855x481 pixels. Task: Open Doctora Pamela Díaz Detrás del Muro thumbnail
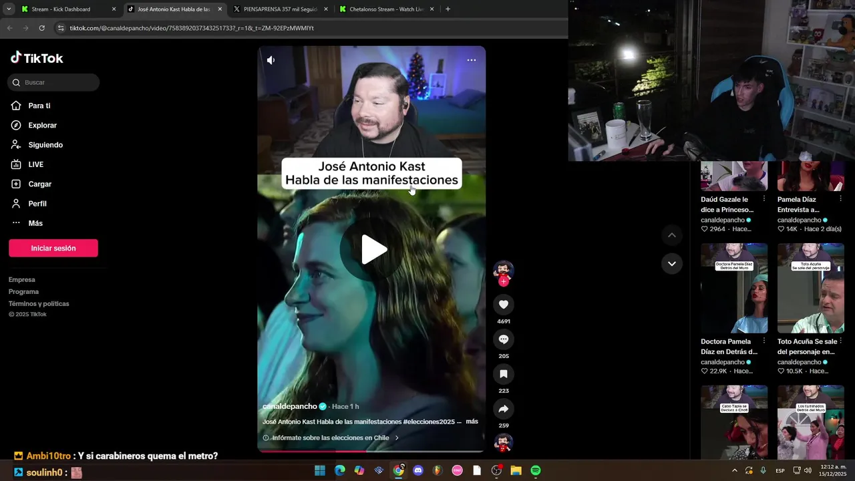coord(734,288)
